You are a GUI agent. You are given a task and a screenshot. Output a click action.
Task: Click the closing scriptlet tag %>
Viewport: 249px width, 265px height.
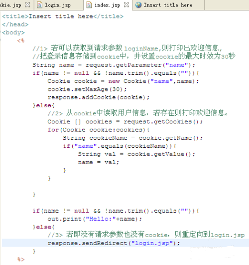[x=21, y=260]
